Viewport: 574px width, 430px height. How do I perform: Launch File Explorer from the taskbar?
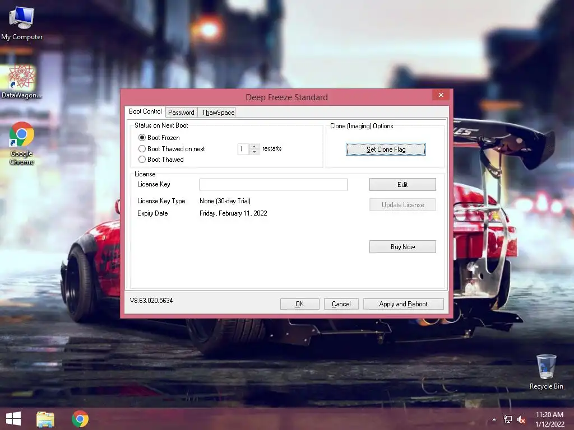pos(45,419)
